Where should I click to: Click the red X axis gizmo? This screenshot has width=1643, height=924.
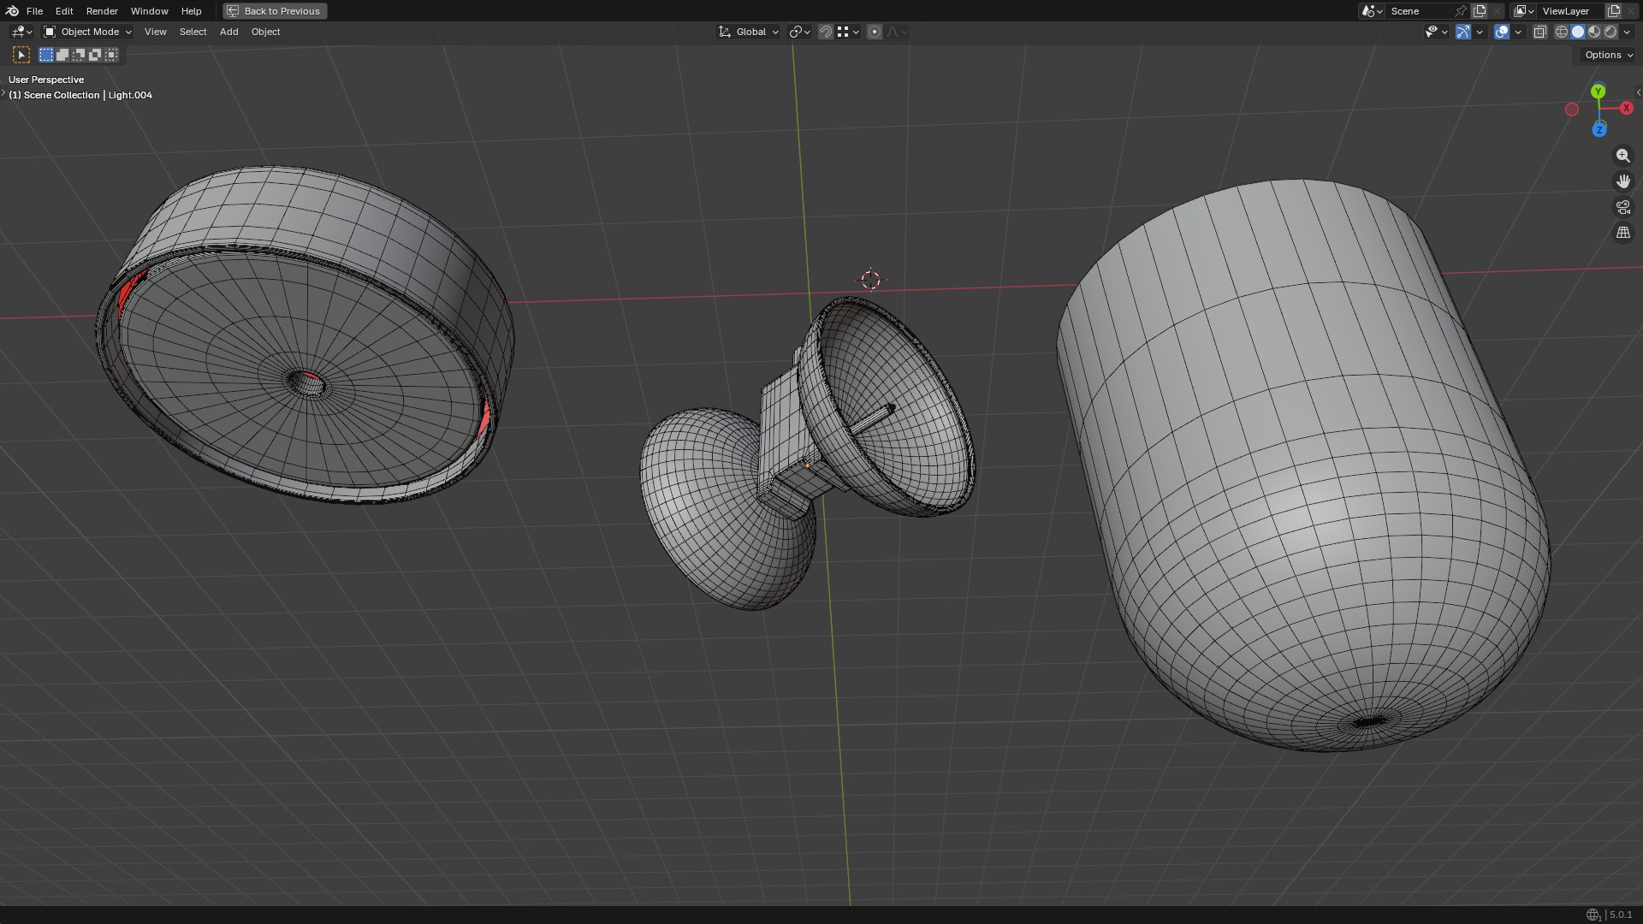[1626, 108]
